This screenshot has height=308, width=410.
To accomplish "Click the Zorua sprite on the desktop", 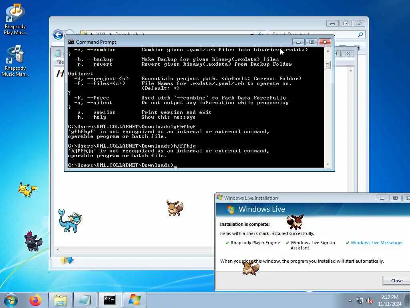I will [33, 241].
